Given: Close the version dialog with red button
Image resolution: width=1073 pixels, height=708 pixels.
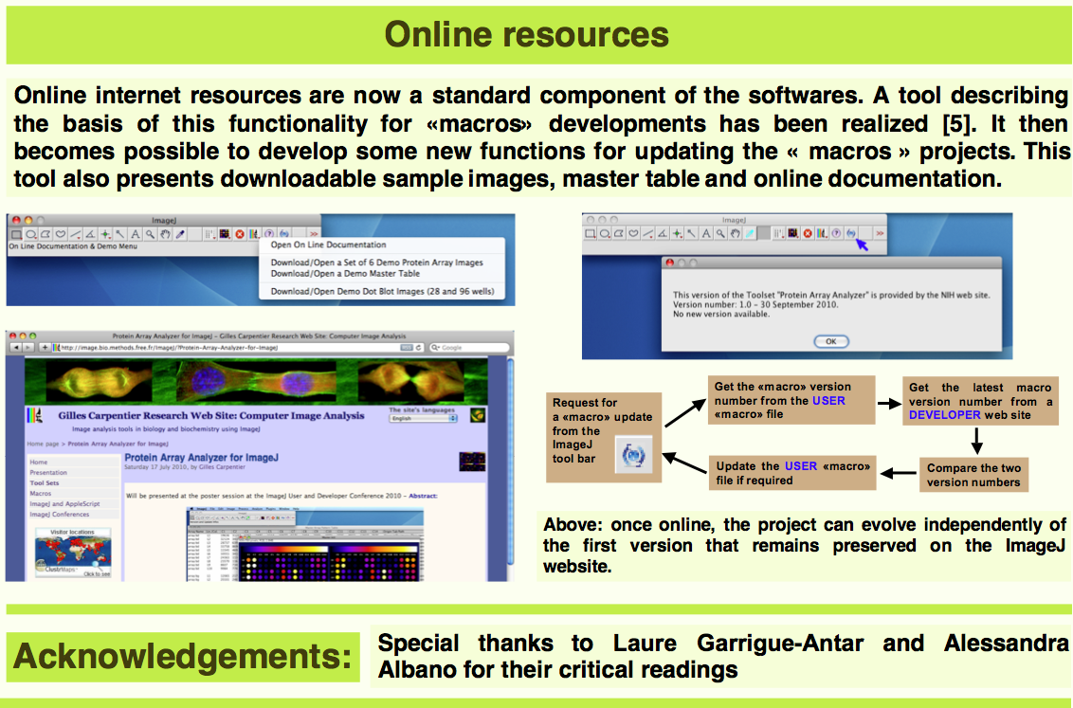Looking at the screenshot, I should (x=670, y=263).
